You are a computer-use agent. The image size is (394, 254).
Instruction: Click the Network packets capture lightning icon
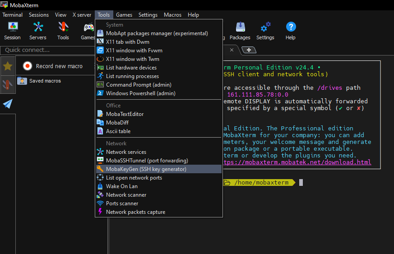click(100, 212)
